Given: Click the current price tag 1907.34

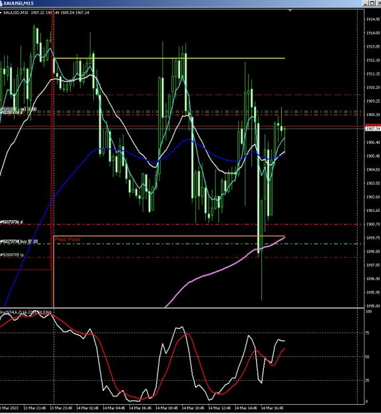Looking at the screenshot, I should click(373, 129).
